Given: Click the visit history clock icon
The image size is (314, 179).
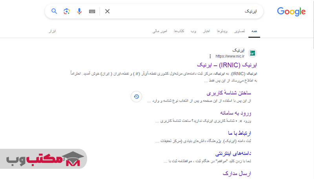Looking at the screenshot, I should [x=136, y=96].
